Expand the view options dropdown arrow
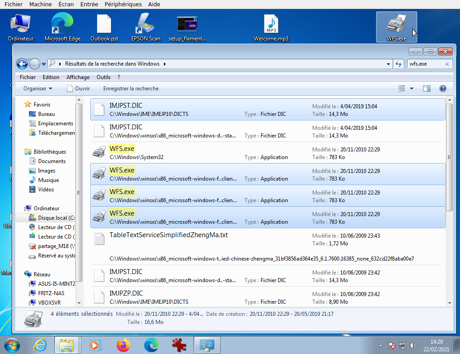460x354 pixels. point(411,88)
